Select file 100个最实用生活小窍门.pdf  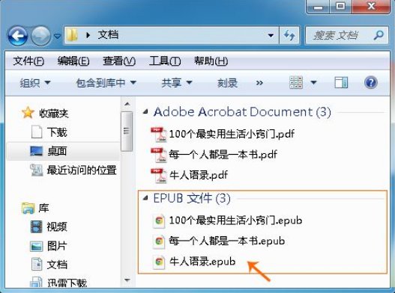[232, 134]
